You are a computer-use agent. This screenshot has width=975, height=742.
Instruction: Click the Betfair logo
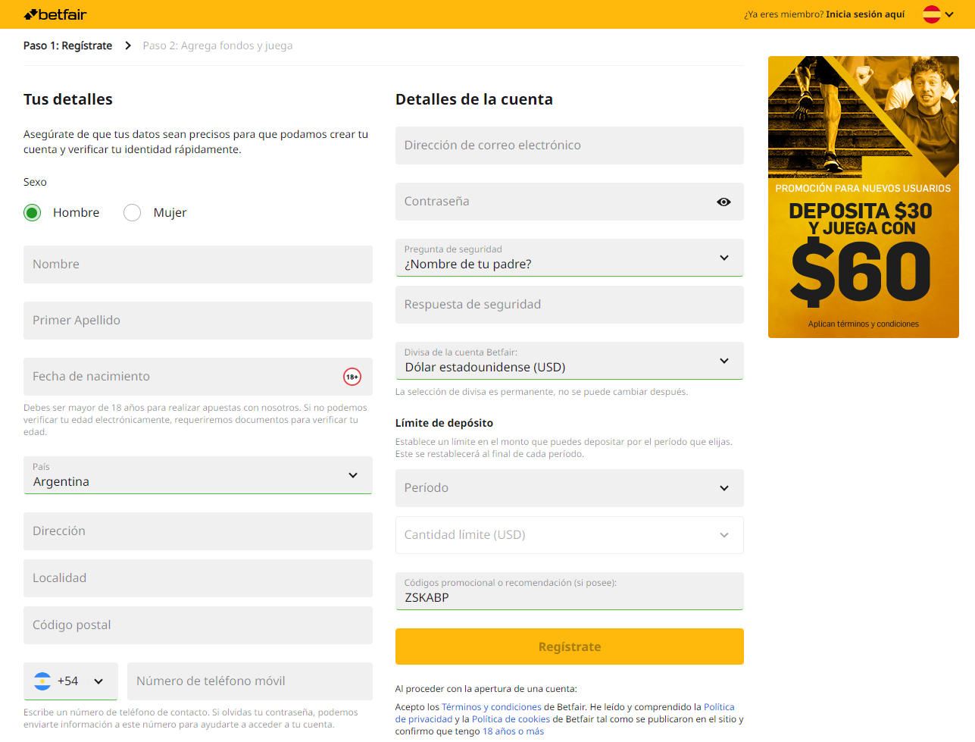[x=55, y=14]
